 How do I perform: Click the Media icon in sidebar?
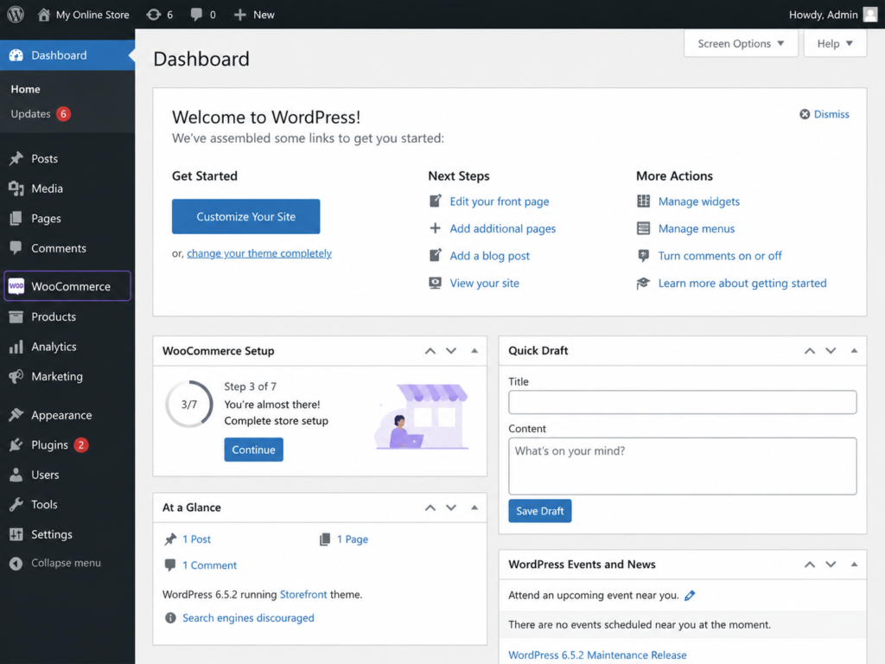pyautogui.click(x=16, y=188)
